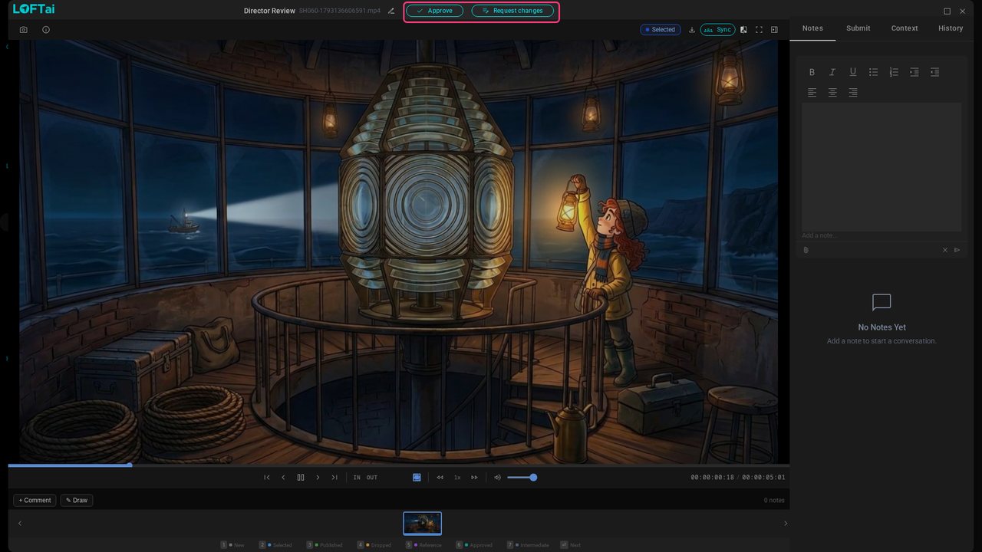Open playback speed 1x selector
Viewport: 982px width, 552px height.
tap(457, 478)
